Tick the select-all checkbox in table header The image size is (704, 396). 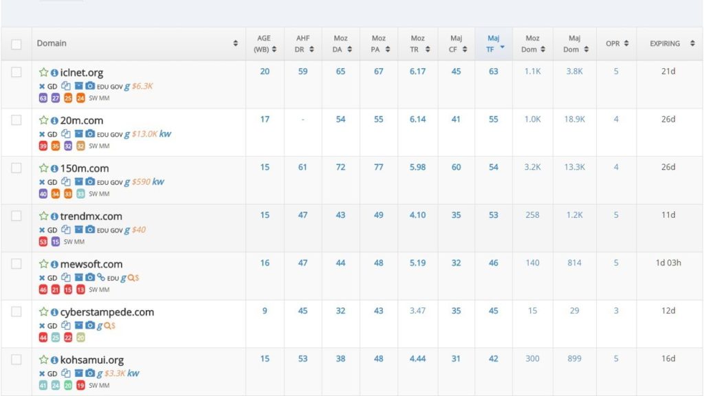click(16, 44)
